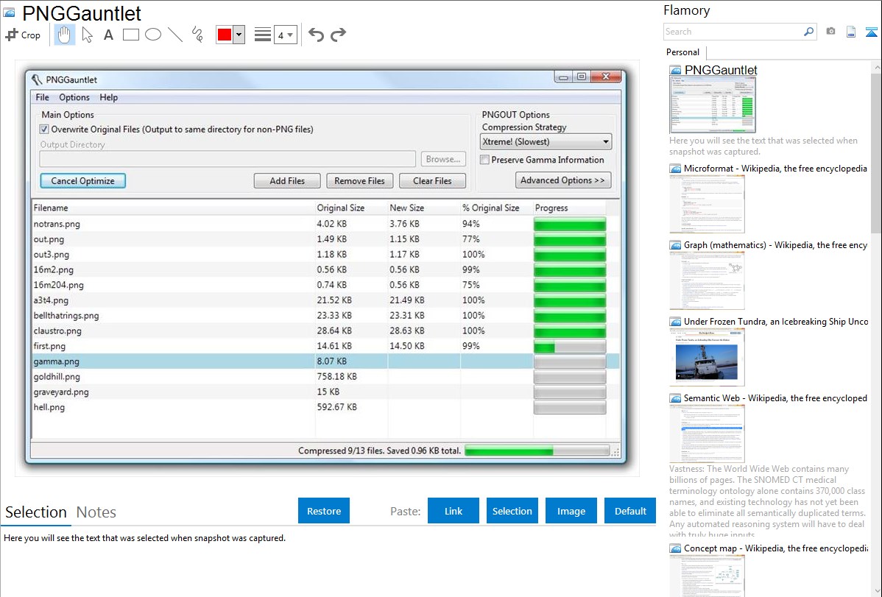Switch to the Notes tab
Image resolution: width=882 pixels, height=597 pixels.
[96, 512]
